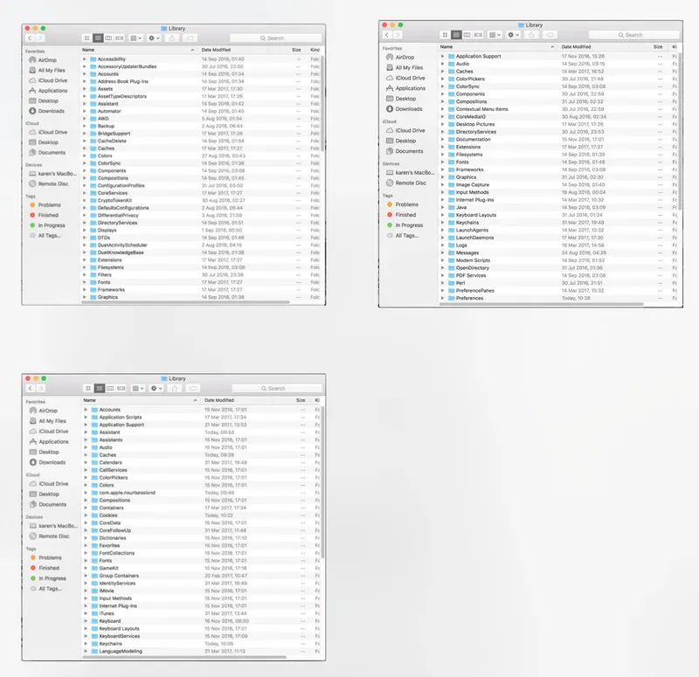The width and height of the screenshot is (699, 677).
Task: Open Downloads in top-right window sidebar
Action: [409, 109]
